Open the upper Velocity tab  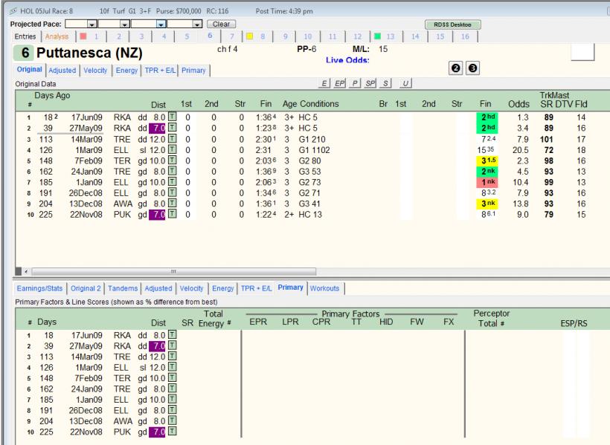[95, 71]
